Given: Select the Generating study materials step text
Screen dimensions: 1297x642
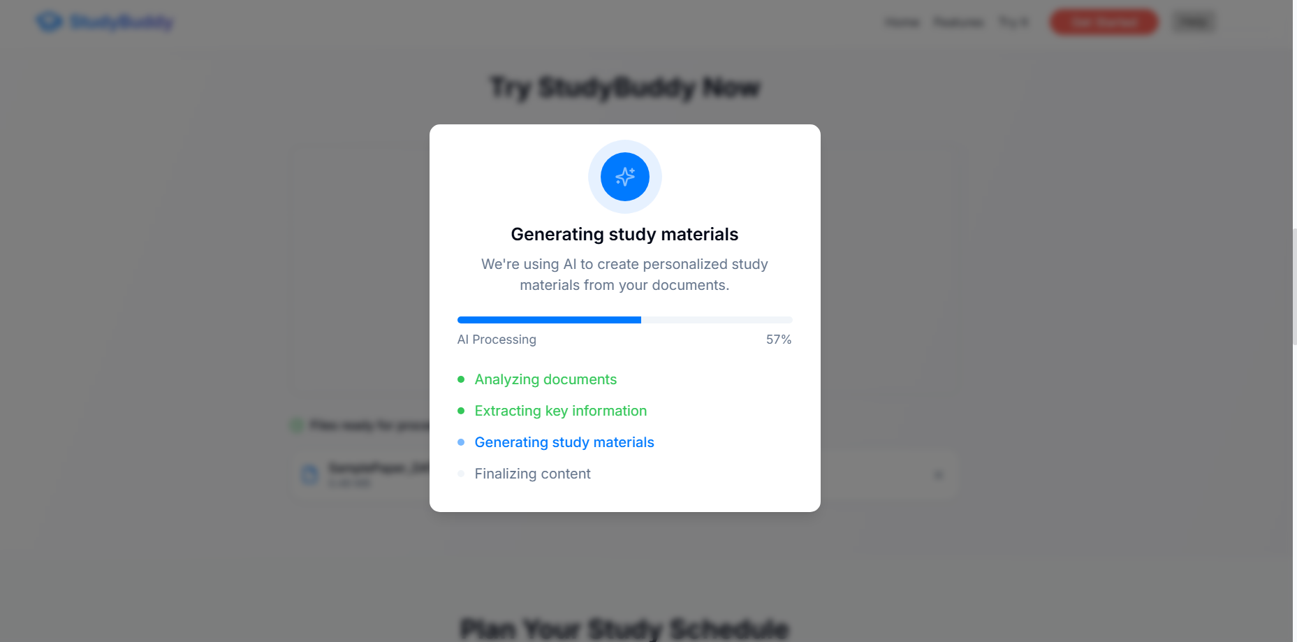Looking at the screenshot, I should [x=564, y=442].
